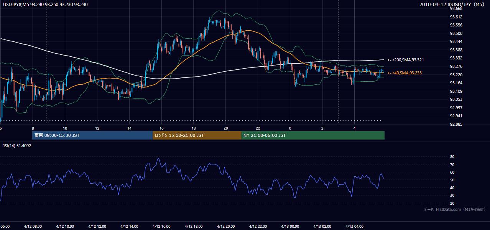
Task: Click RSI scale value 30
Action: 452,195
